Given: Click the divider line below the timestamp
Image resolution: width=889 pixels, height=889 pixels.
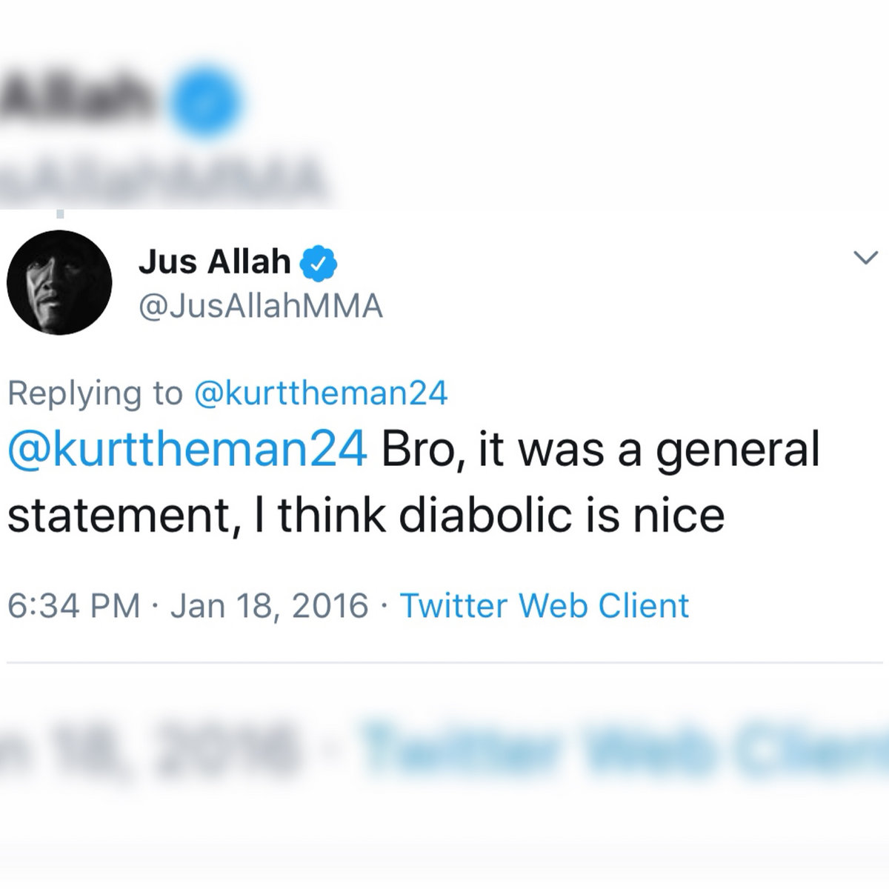Looking at the screenshot, I should pyautogui.click(x=444, y=662).
